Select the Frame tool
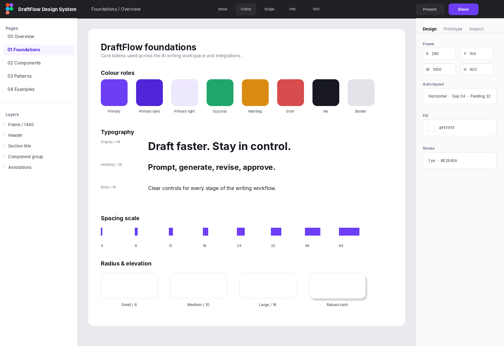The height and width of the screenshot is (346, 504). [246, 9]
